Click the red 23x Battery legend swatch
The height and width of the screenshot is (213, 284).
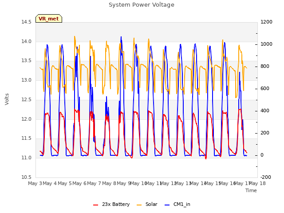96,205
